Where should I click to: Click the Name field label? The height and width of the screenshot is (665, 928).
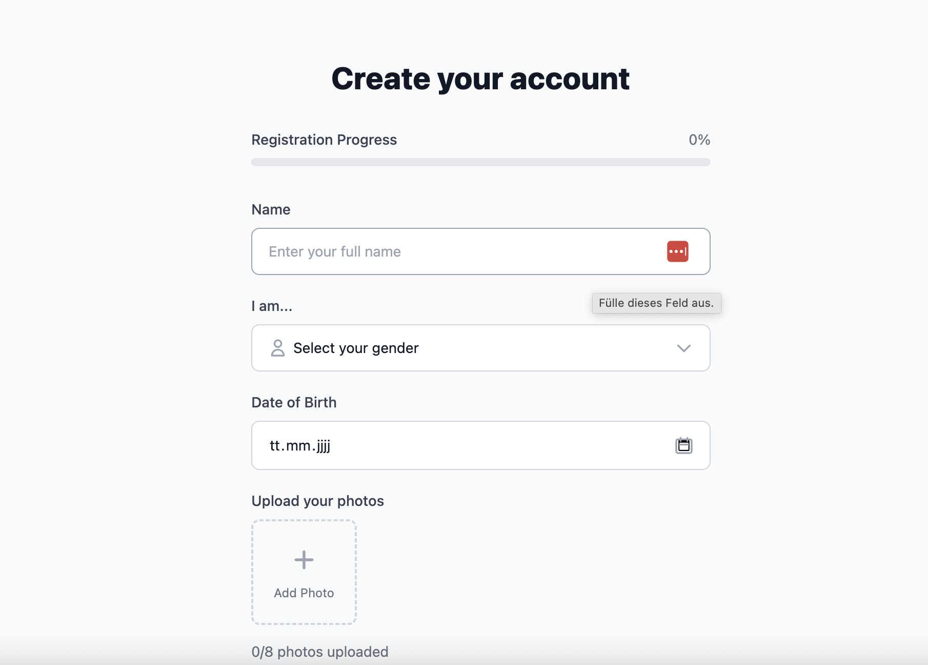tap(271, 209)
